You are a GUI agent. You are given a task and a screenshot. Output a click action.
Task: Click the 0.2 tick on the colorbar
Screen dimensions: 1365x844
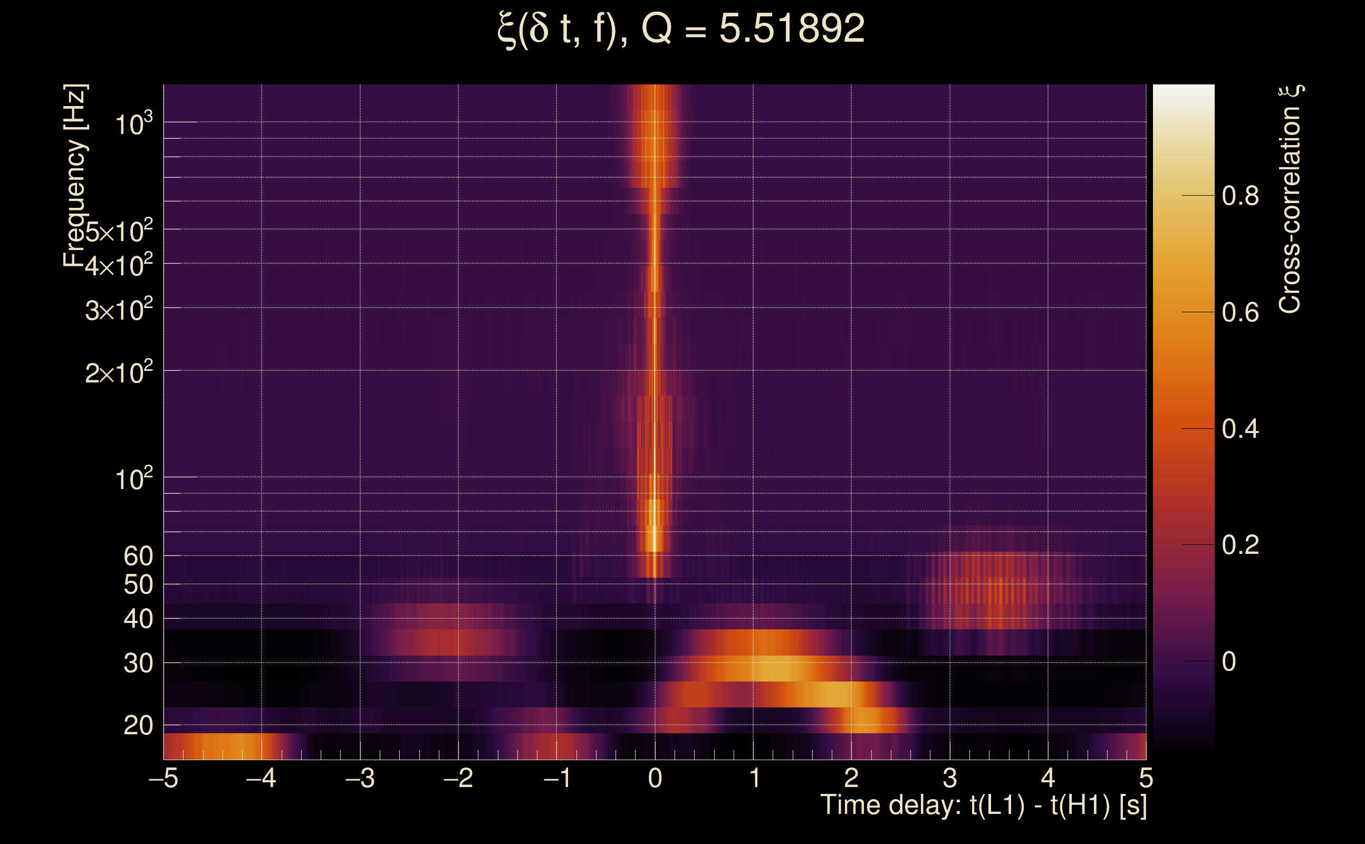point(1240,545)
